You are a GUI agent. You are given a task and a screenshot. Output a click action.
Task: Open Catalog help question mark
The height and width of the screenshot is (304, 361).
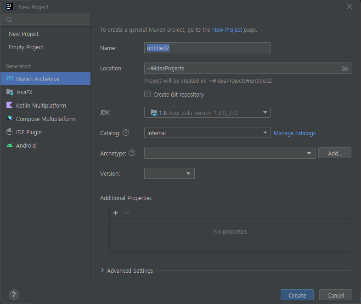(126, 132)
